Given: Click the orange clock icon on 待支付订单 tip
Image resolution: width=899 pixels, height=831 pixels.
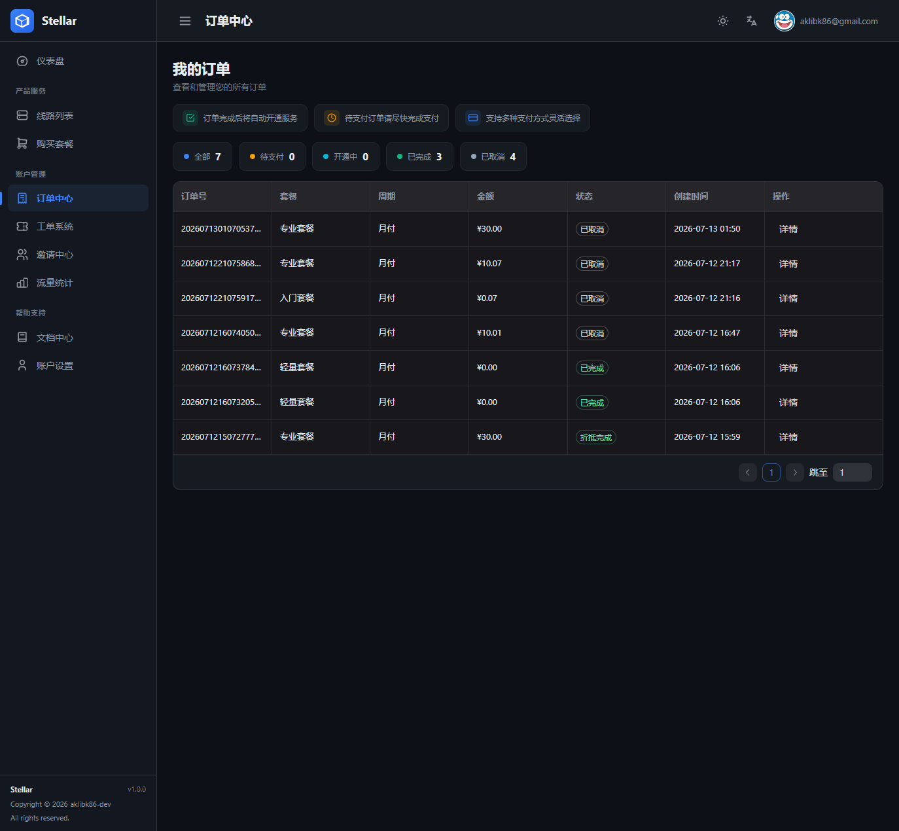Looking at the screenshot, I should pyautogui.click(x=332, y=118).
